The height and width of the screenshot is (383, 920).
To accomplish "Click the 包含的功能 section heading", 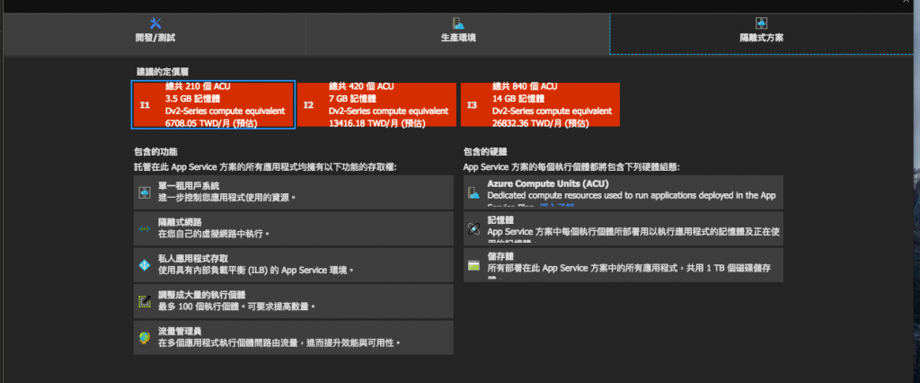I will pos(155,152).
